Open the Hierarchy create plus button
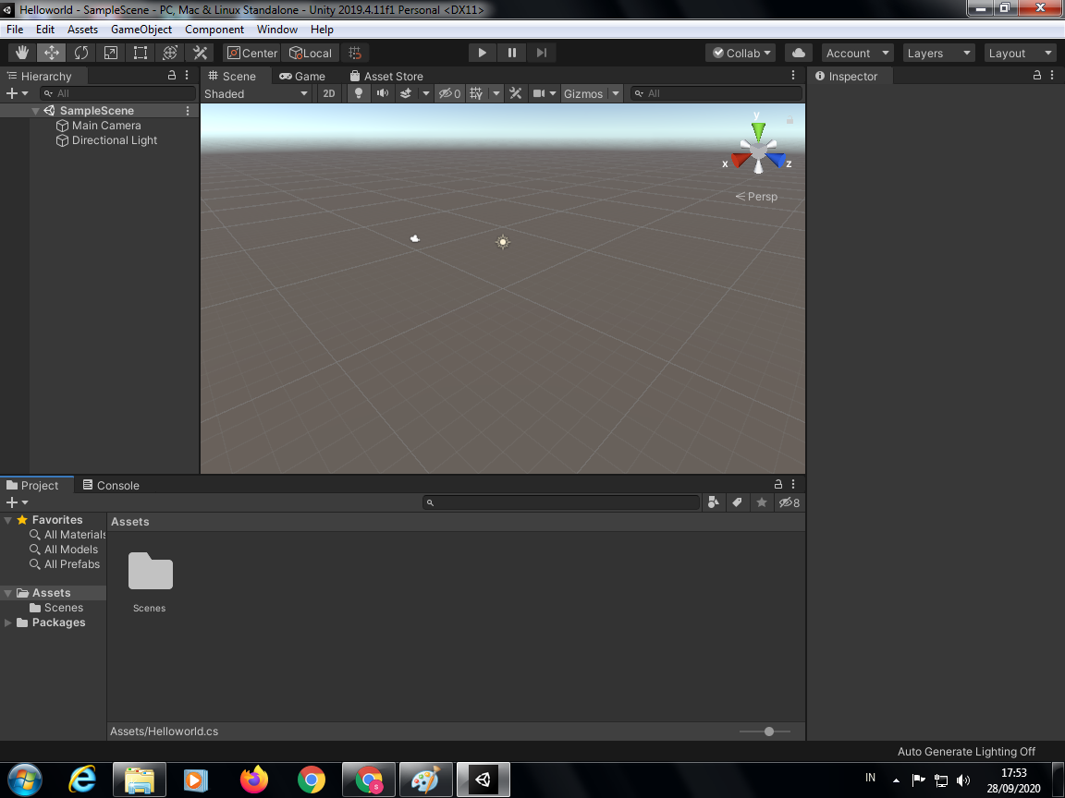This screenshot has width=1065, height=798. pyautogui.click(x=17, y=93)
